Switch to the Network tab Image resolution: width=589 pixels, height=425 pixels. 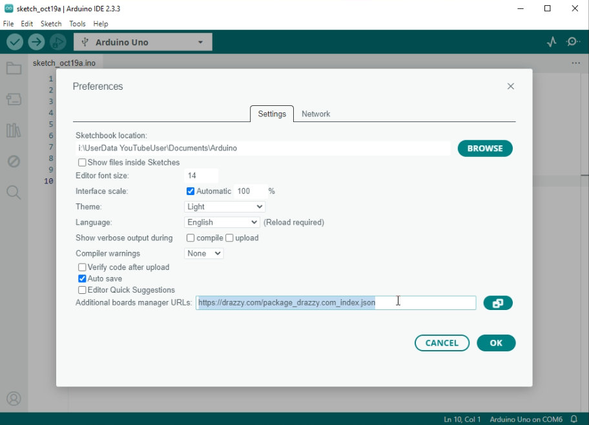pos(316,114)
